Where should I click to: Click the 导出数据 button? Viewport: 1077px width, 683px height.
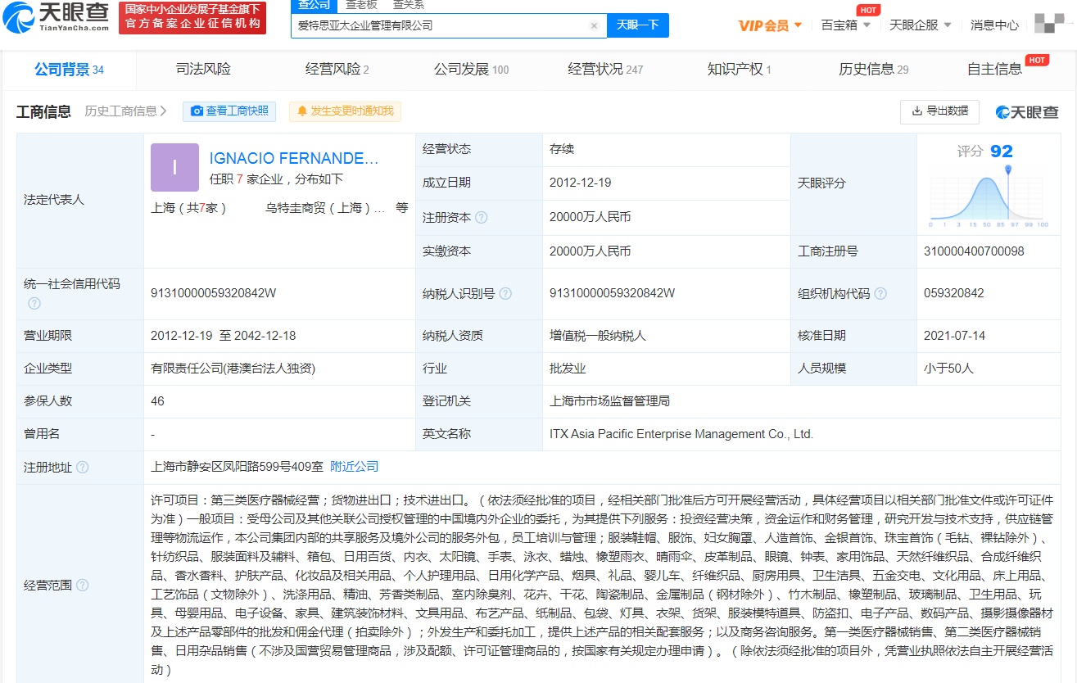point(940,111)
